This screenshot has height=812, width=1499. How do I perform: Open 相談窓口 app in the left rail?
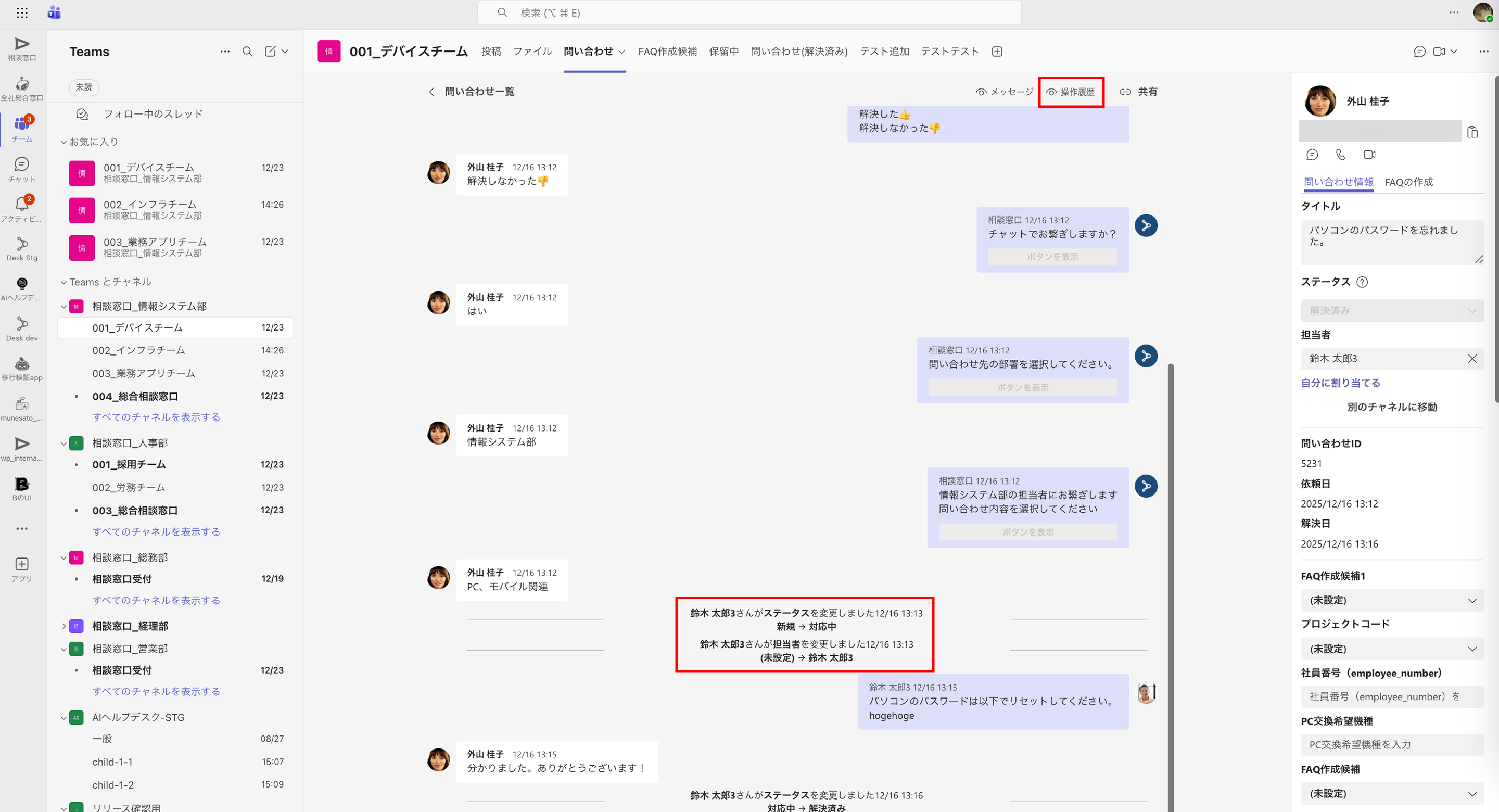tap(22, 49)
